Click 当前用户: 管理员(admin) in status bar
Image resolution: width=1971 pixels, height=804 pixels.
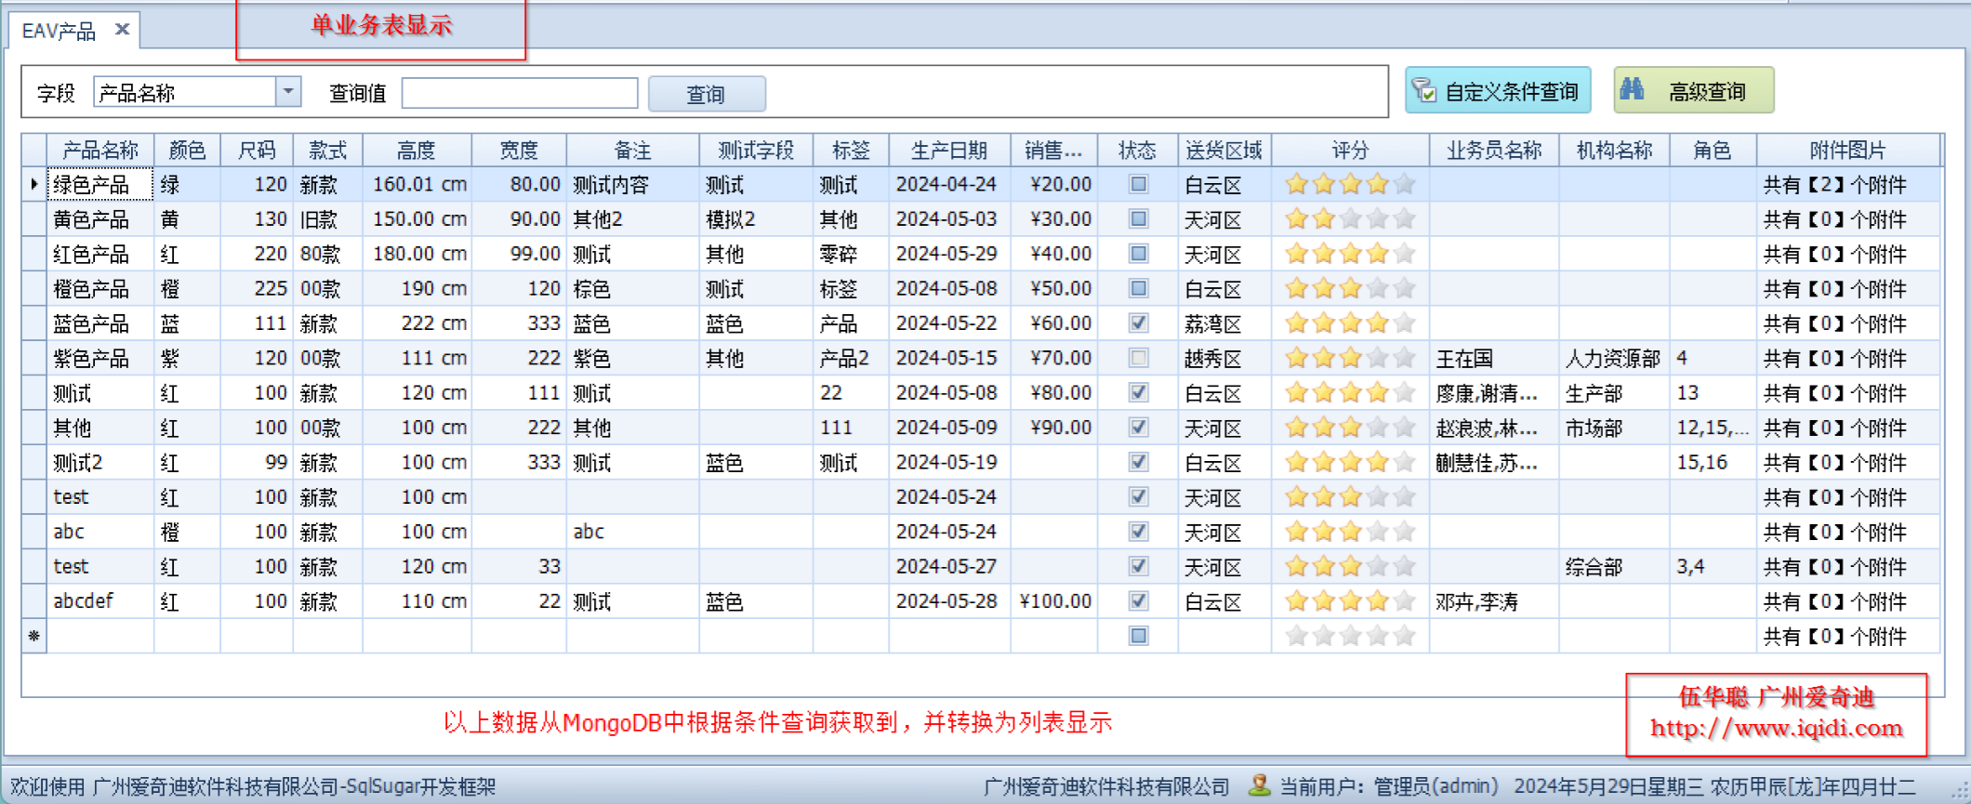[x=1389, y=786]
